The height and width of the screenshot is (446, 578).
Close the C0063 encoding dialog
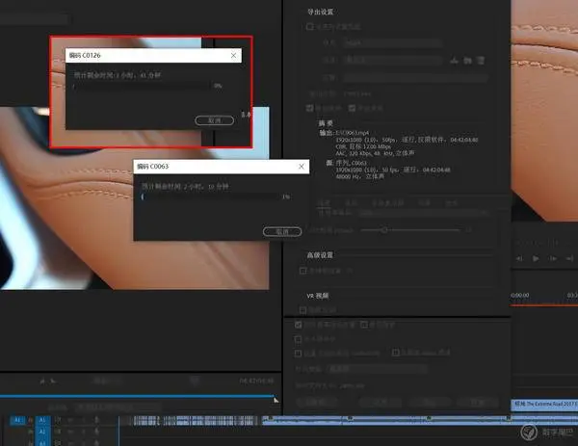click(302, 167)
